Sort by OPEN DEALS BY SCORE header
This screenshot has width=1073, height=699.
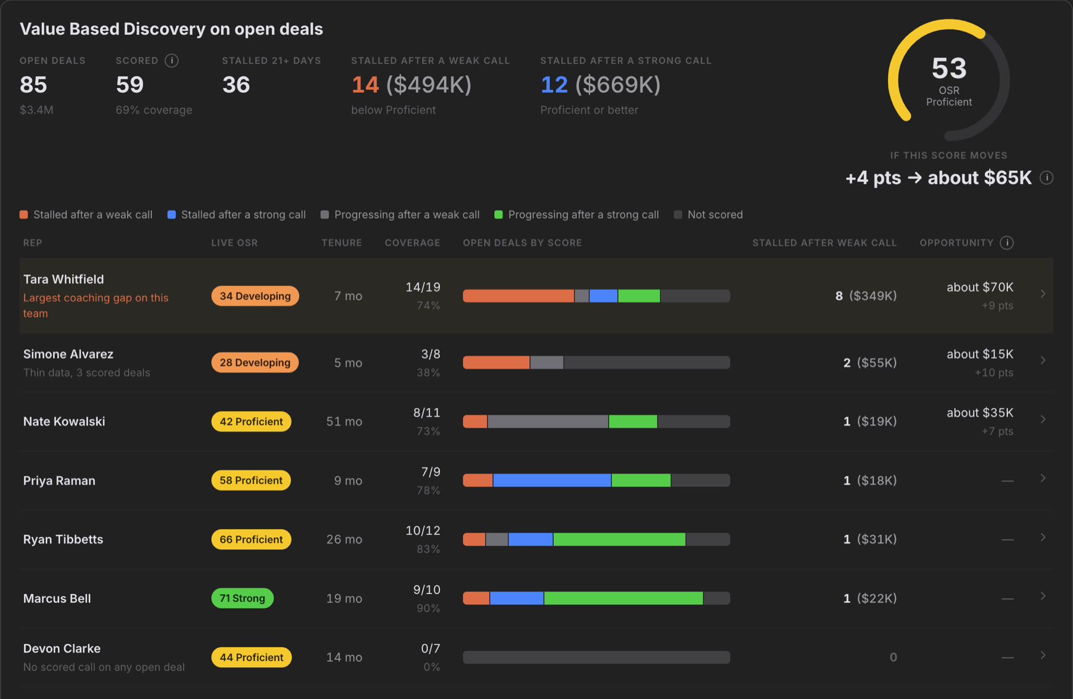point(522,243)
